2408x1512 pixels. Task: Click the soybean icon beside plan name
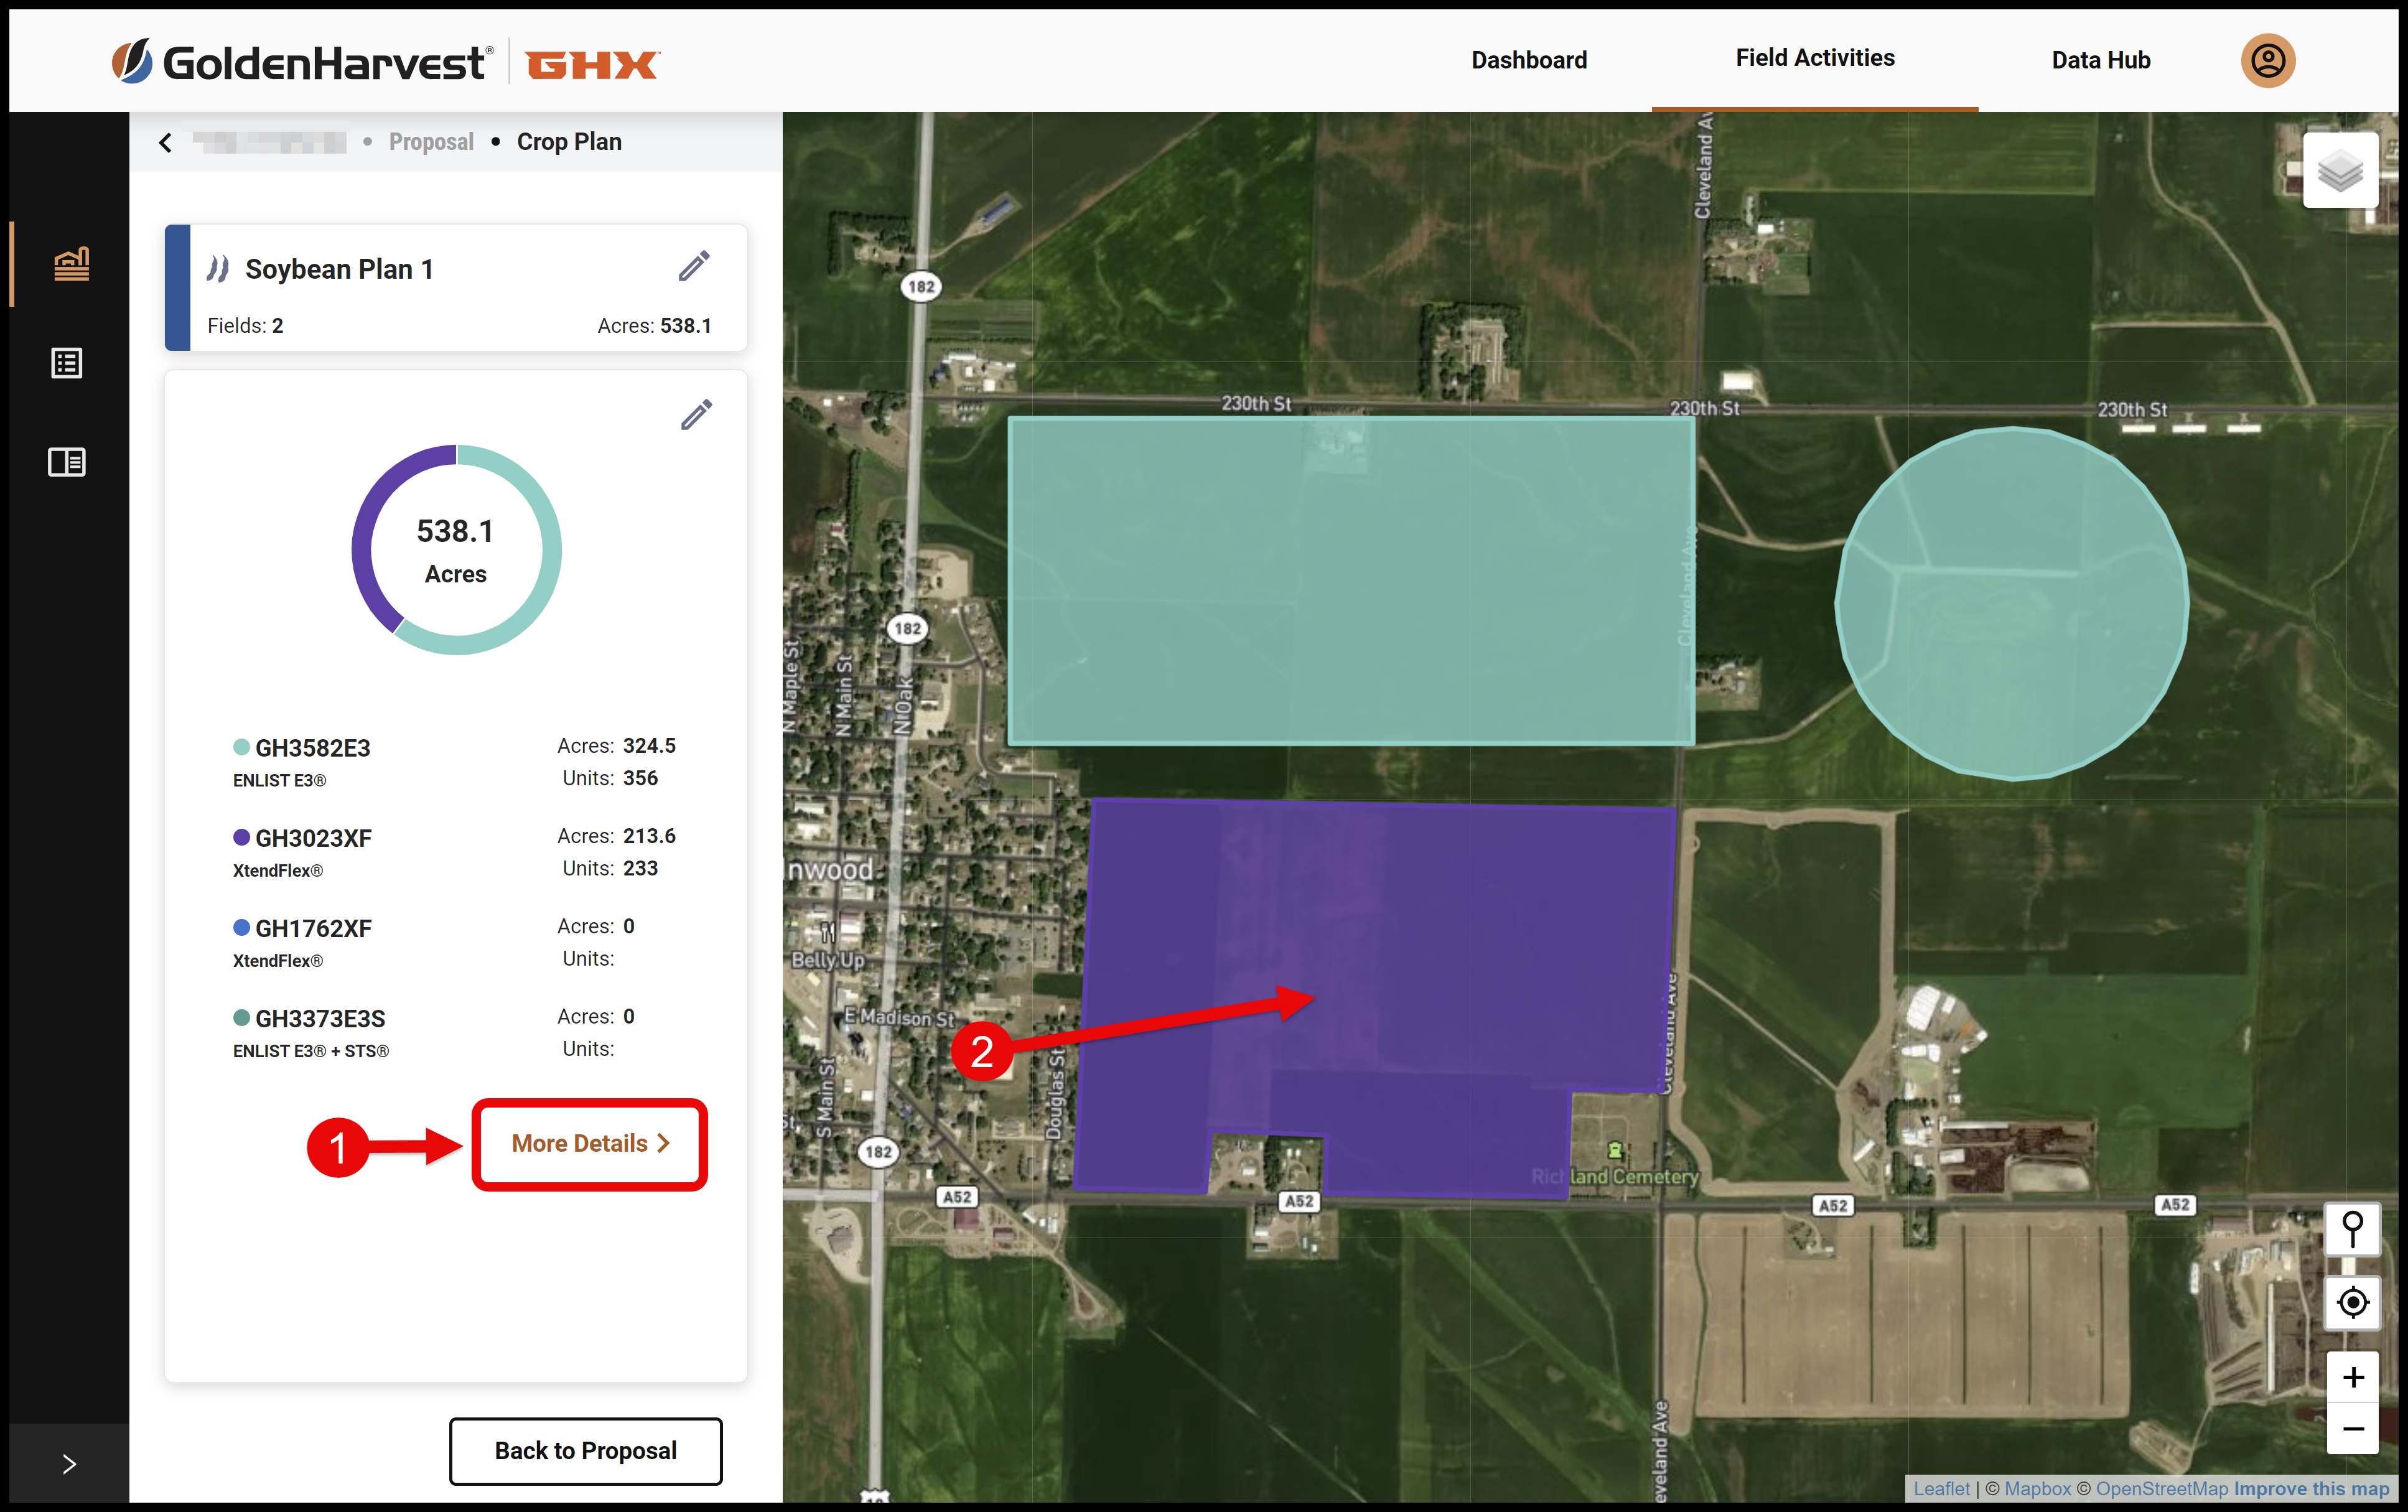pyautogui.click(x=218, y=268)
